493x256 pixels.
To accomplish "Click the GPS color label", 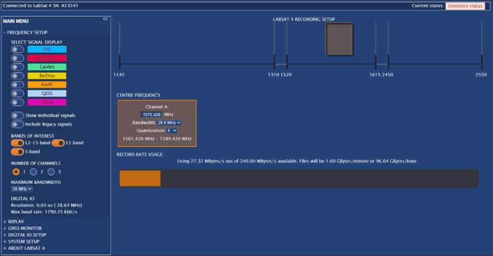I will tap(47, 49).
